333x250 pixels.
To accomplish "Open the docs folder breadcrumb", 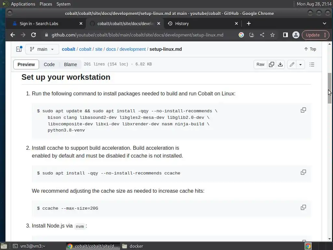I will tap(111, 49).
